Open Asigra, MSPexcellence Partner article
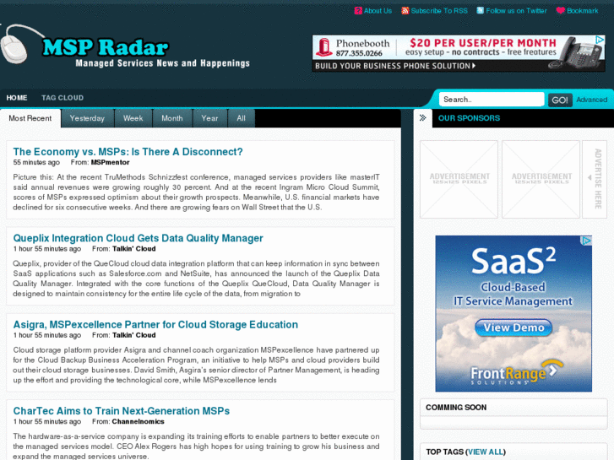 (155, 325)
